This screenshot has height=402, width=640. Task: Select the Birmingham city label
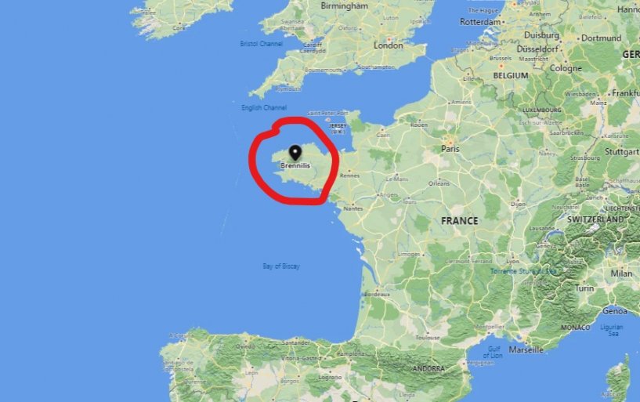(345, 5)
